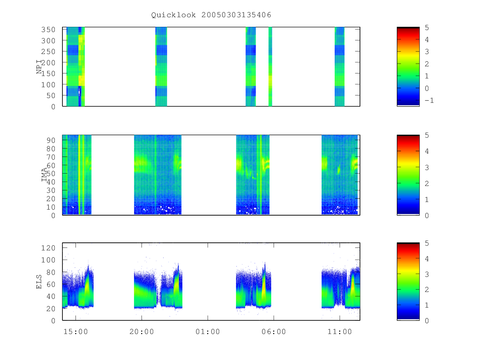Click the 06:00 time axis label
This screenshot has width=480, height=360.
click(x=274, y=332)
